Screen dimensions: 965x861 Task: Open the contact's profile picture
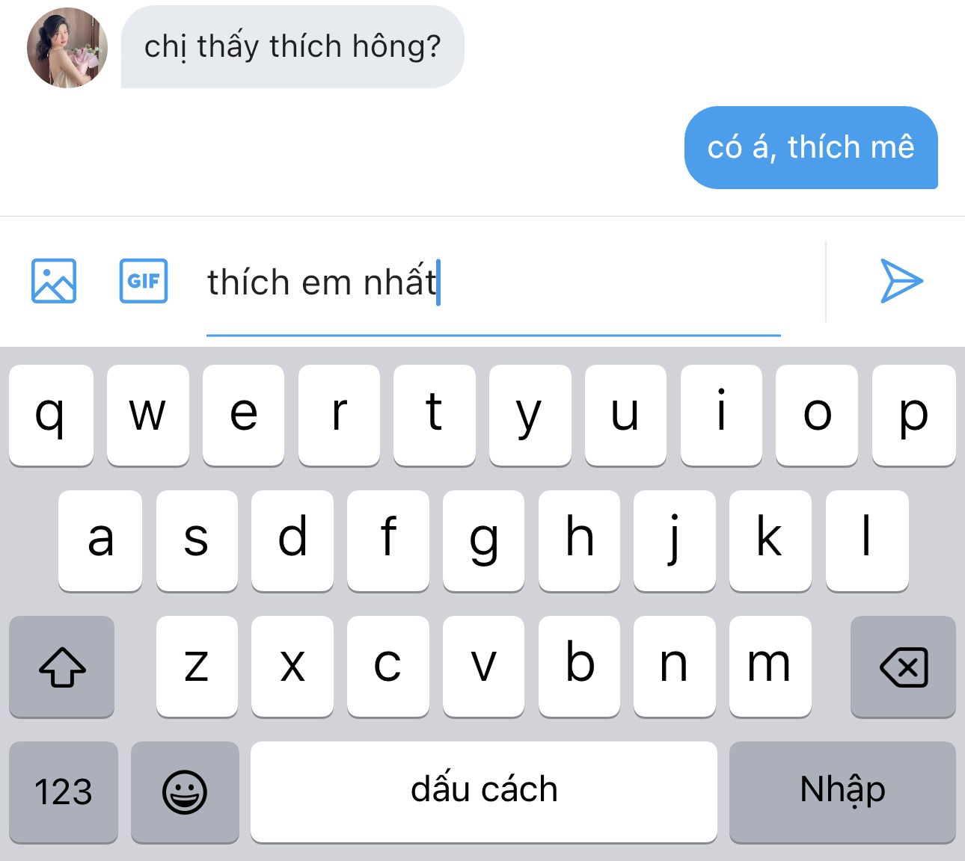[67, 48]
